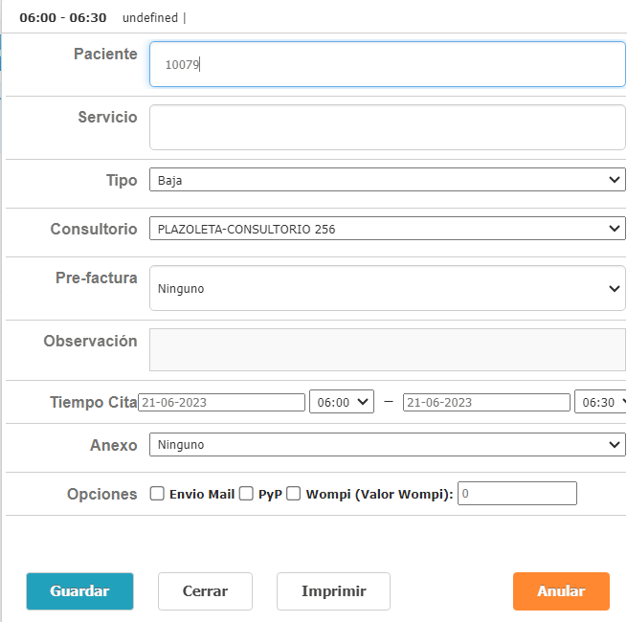Expand the Consultorio dropdown list
The height and width of the screenshot is (622, 627).
tap(387, 229)
